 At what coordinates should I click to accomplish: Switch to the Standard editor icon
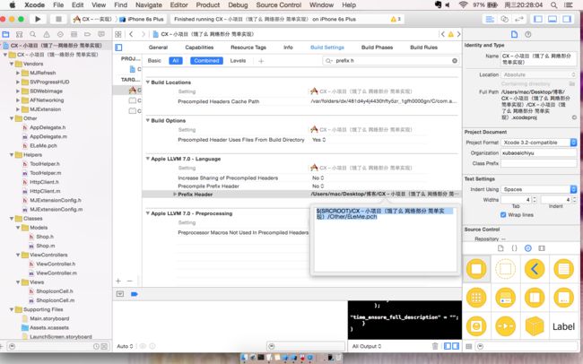pos(490,19)
